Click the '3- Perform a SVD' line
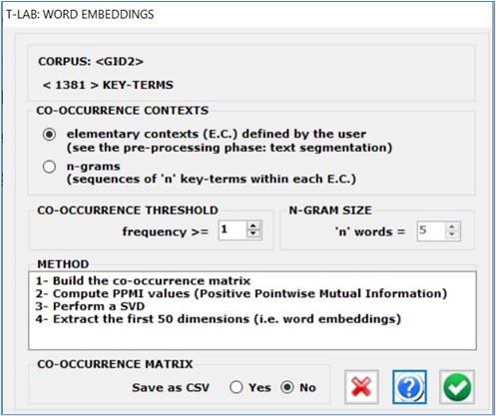The image size is (496, 416). 90,306
